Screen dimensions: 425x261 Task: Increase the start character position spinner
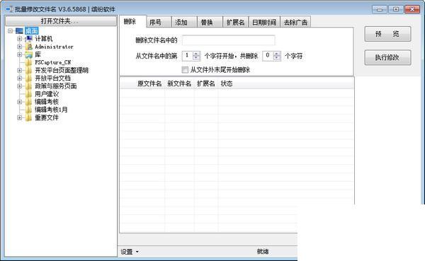(x=196, y=54)
